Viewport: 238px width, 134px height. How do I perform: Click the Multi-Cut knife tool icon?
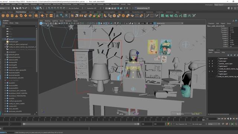pos(147,16)
